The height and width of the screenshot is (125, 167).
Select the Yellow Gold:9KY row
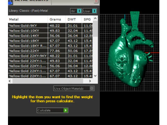tap(50, 26)
